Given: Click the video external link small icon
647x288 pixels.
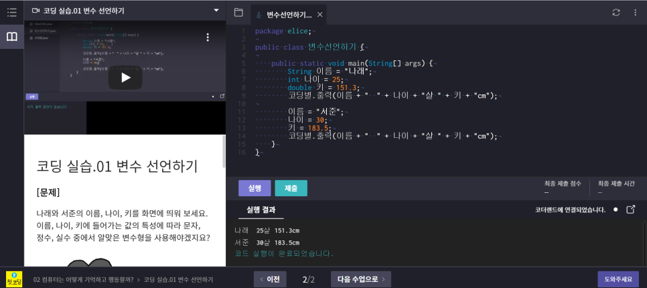Looking at the screenshot, I should click(x=222, y=96).
